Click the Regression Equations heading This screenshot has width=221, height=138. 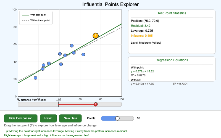pos(172,60)
